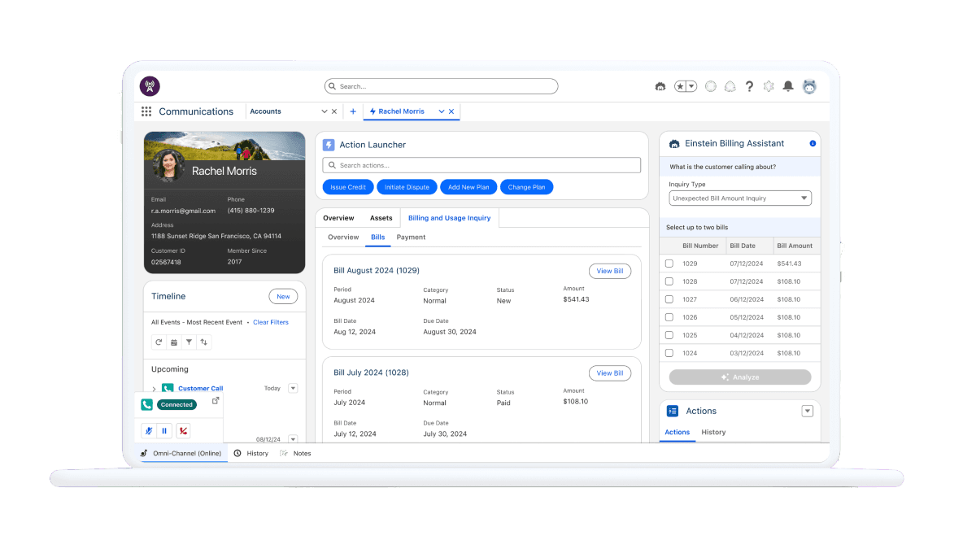Select checkbox for bill 1024

[x=669, y=353]
